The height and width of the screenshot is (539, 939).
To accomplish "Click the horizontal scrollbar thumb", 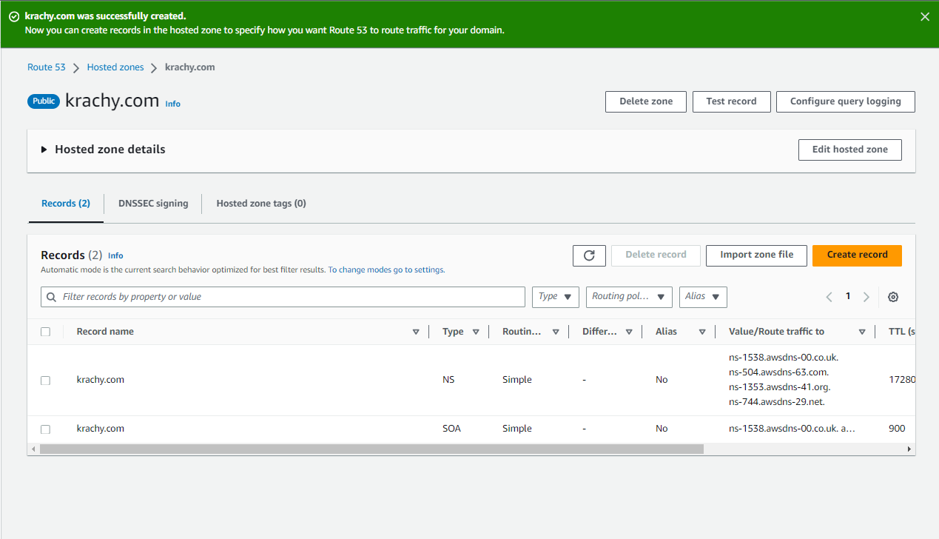I will pyautogui.click(x=371, y=449).
